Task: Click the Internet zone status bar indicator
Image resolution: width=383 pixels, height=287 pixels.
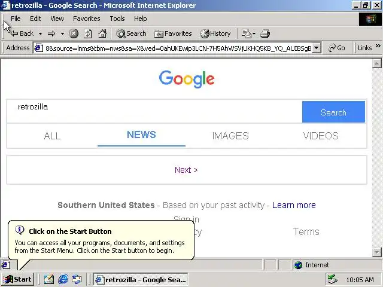Action: [337, 265]
